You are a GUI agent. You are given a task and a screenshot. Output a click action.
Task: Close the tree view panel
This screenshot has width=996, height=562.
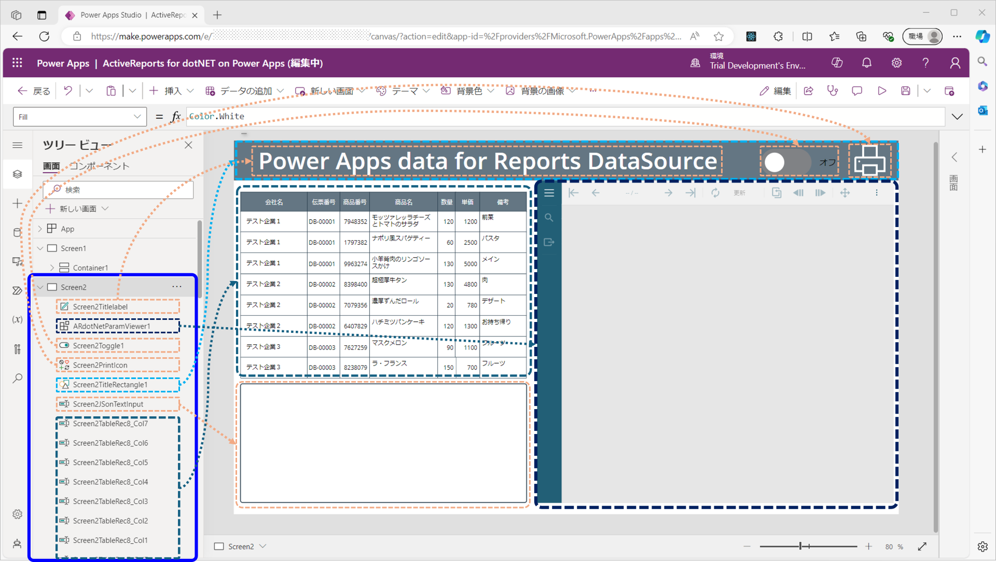click(x=188, y=145)
